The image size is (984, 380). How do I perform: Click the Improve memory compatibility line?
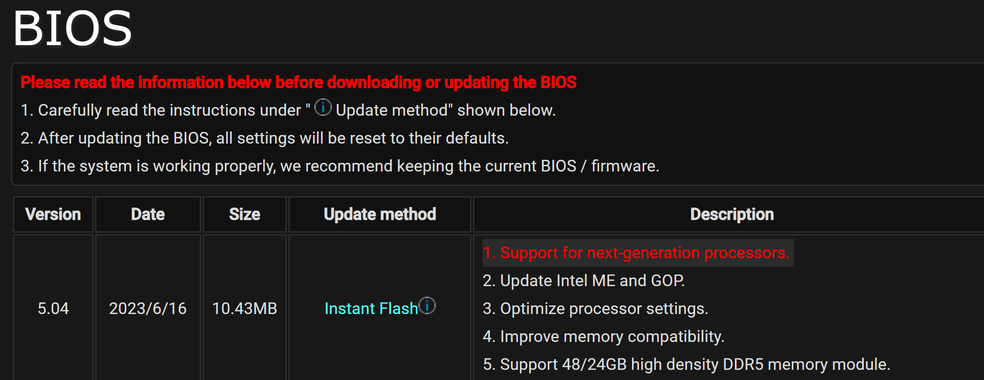(605, 336)
